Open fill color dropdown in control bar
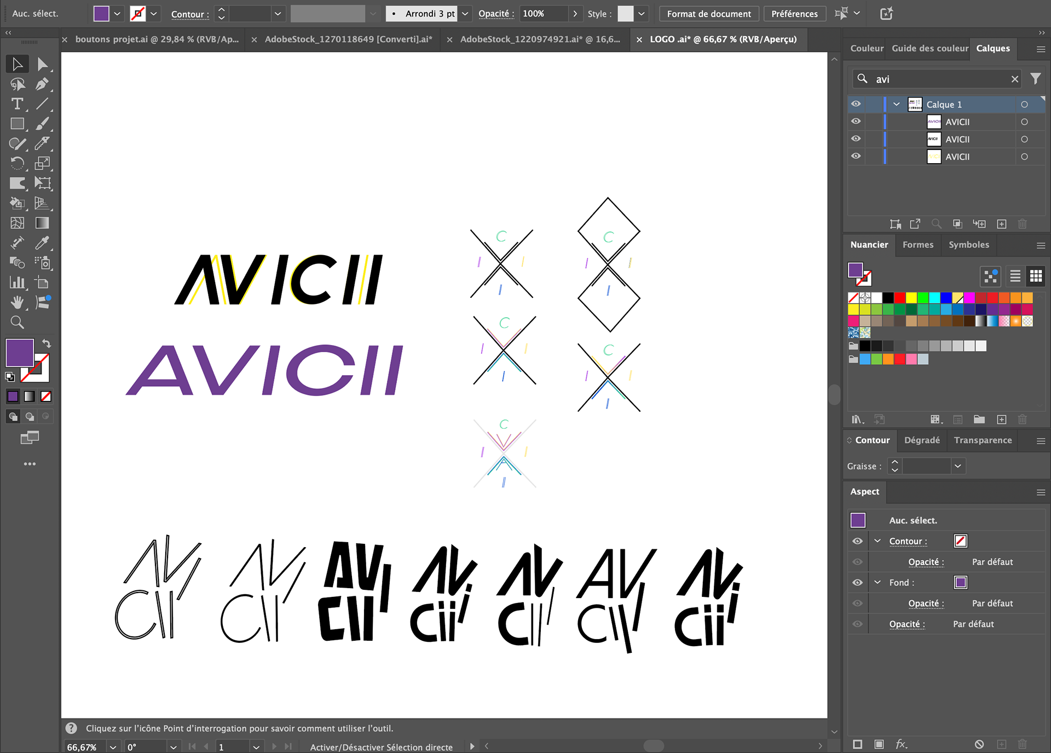The width and height of the screenshot is (1051, 753). point(117,14)
